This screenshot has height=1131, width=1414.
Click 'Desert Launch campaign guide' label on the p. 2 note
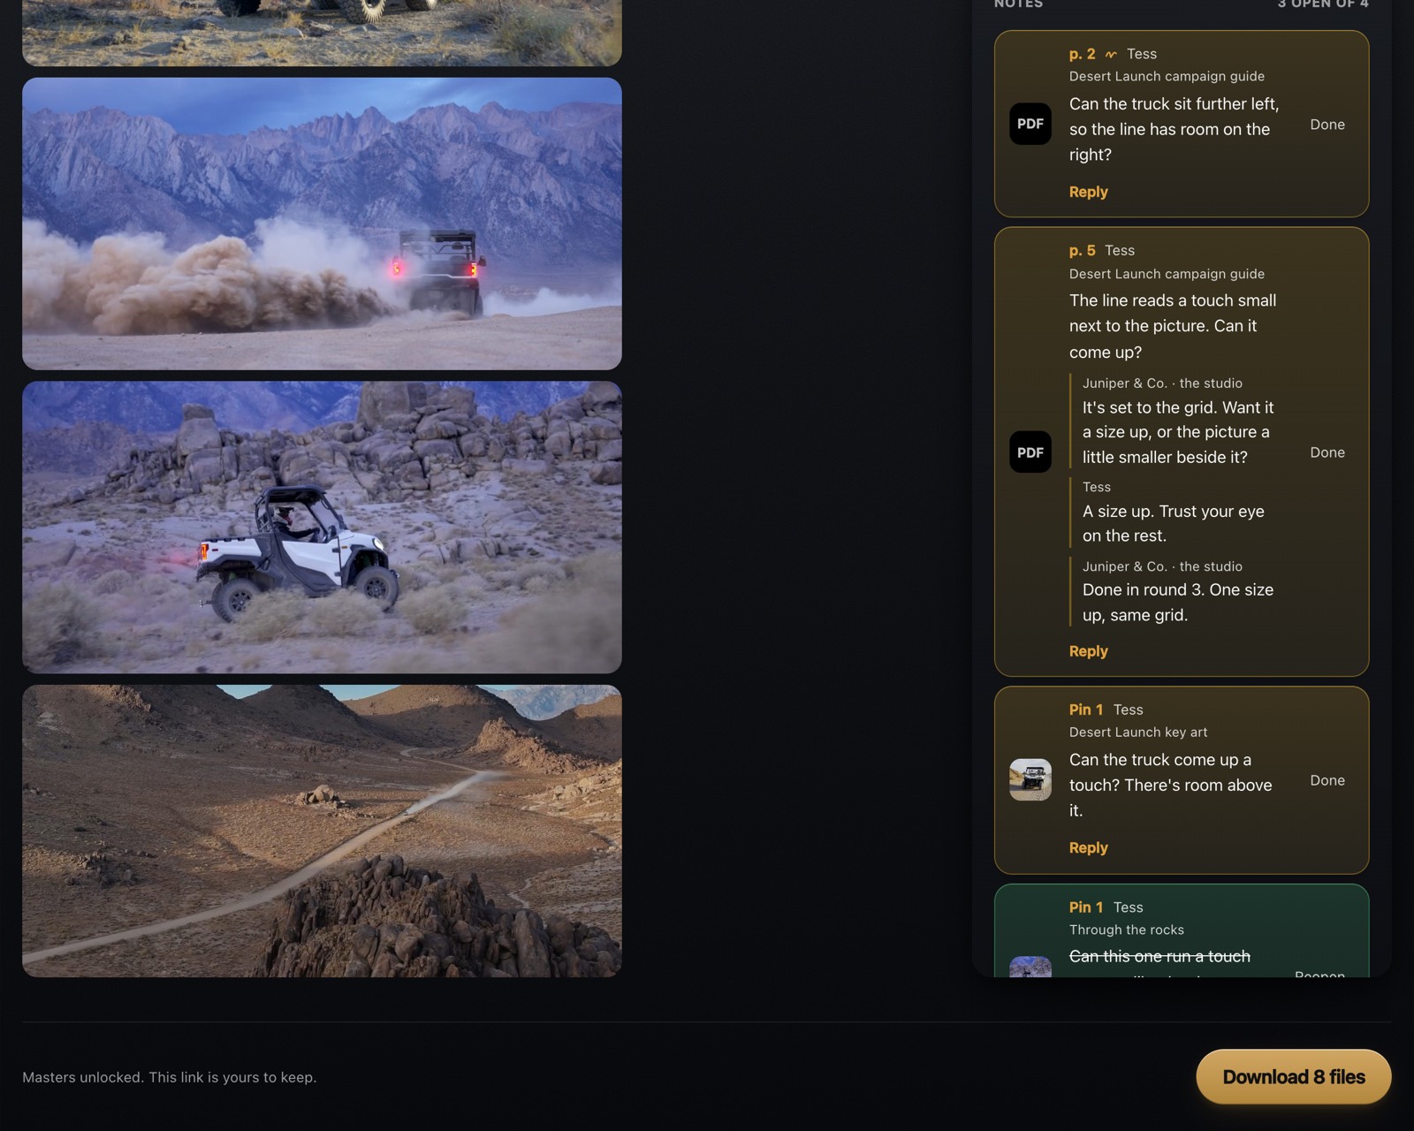pyautogui.click(x=1167, y=77)
